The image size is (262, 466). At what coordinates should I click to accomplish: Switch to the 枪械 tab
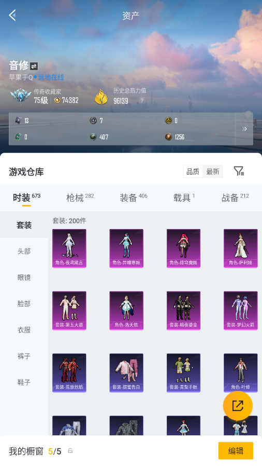[x=80, y=197]
